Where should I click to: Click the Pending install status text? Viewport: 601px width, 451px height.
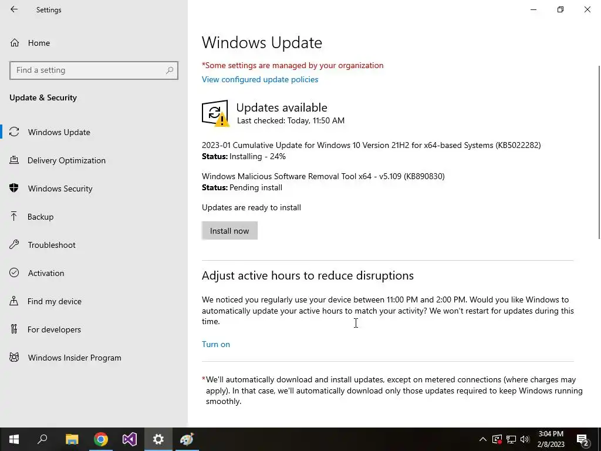256,187
